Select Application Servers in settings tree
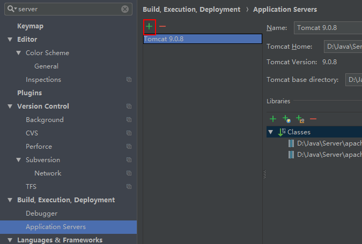Viewport: 362px width, 244px height. pos(68,227)
